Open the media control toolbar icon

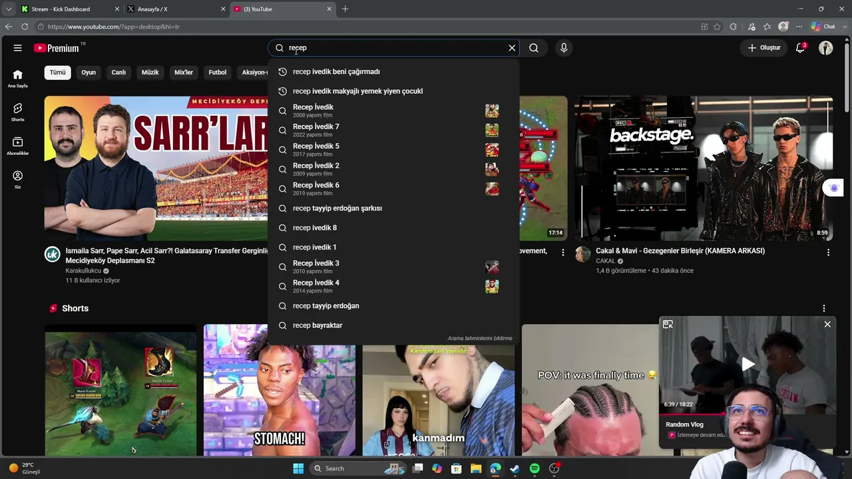tap(751, 27)
